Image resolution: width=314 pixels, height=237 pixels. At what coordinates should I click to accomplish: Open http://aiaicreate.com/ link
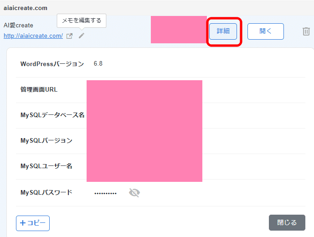click(33, 36)
